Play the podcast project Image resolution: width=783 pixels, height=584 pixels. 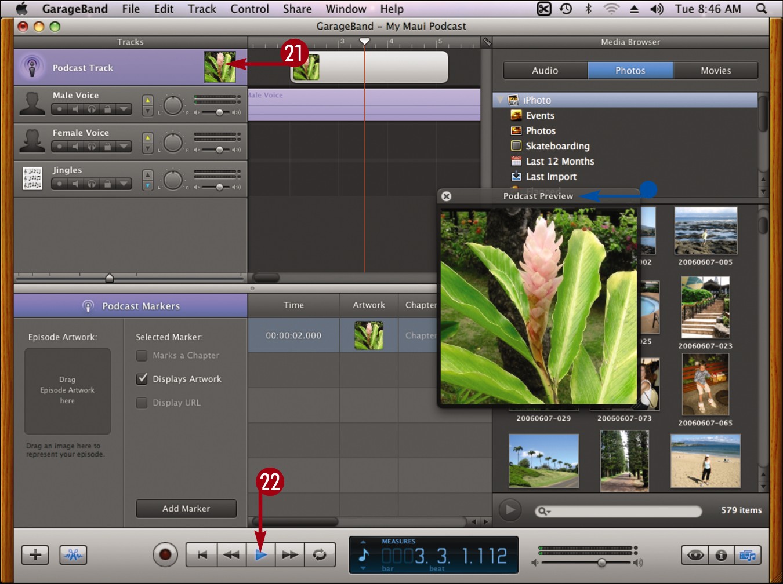[x=261, y=554]
